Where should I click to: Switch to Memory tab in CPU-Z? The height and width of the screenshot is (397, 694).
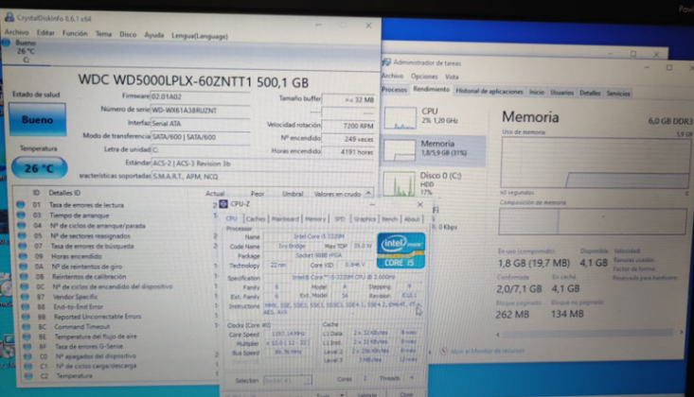[315, 219]
